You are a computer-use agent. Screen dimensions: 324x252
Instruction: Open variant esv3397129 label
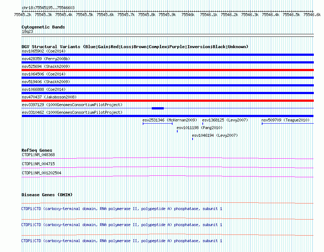72,105
